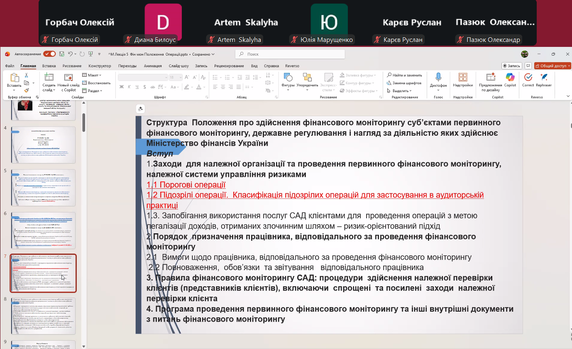Click the Reverso Correct icon
The width and height of the screenshot is (572, 349).
[x=528, y=78]
